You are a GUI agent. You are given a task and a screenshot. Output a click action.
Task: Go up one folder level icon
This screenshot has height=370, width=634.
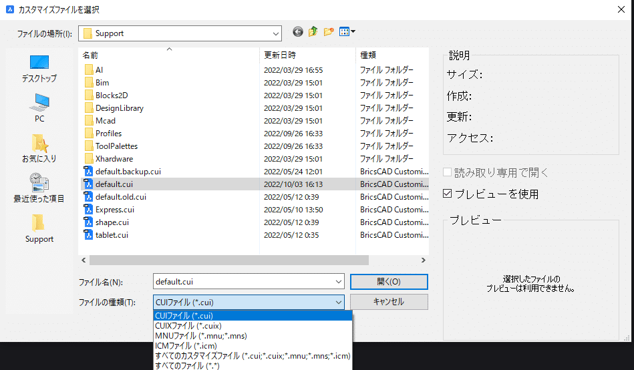coord(313,31)
